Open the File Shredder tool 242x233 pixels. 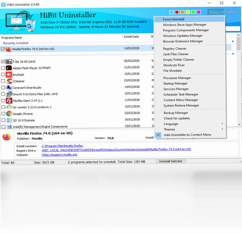[x=172, y=71]
